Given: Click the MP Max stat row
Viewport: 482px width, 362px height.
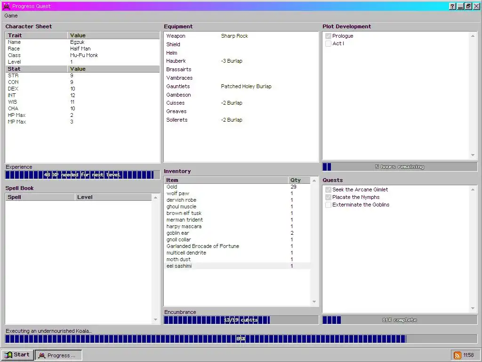Looking at the screenshot, I should [x=82, y=122].
